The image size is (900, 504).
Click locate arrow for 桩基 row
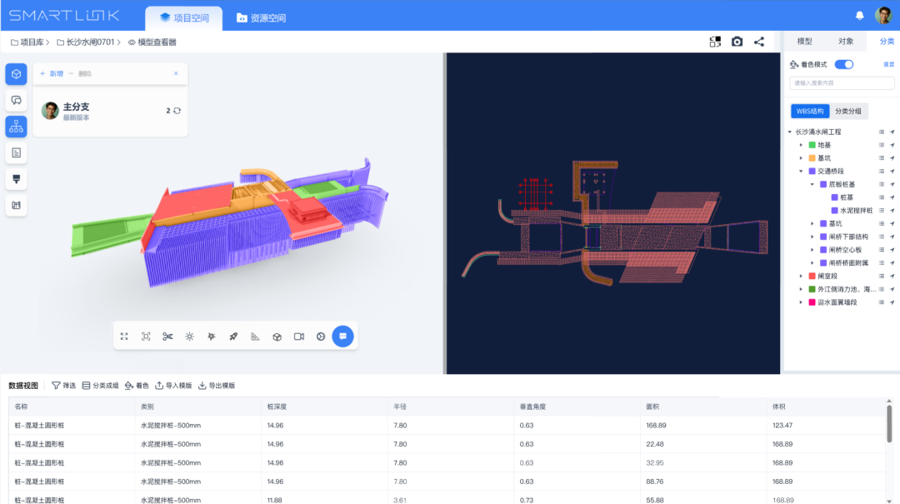[892, 197]
